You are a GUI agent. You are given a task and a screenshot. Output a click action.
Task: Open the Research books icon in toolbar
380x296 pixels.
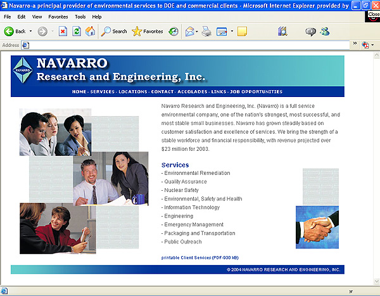click(282, 31)
